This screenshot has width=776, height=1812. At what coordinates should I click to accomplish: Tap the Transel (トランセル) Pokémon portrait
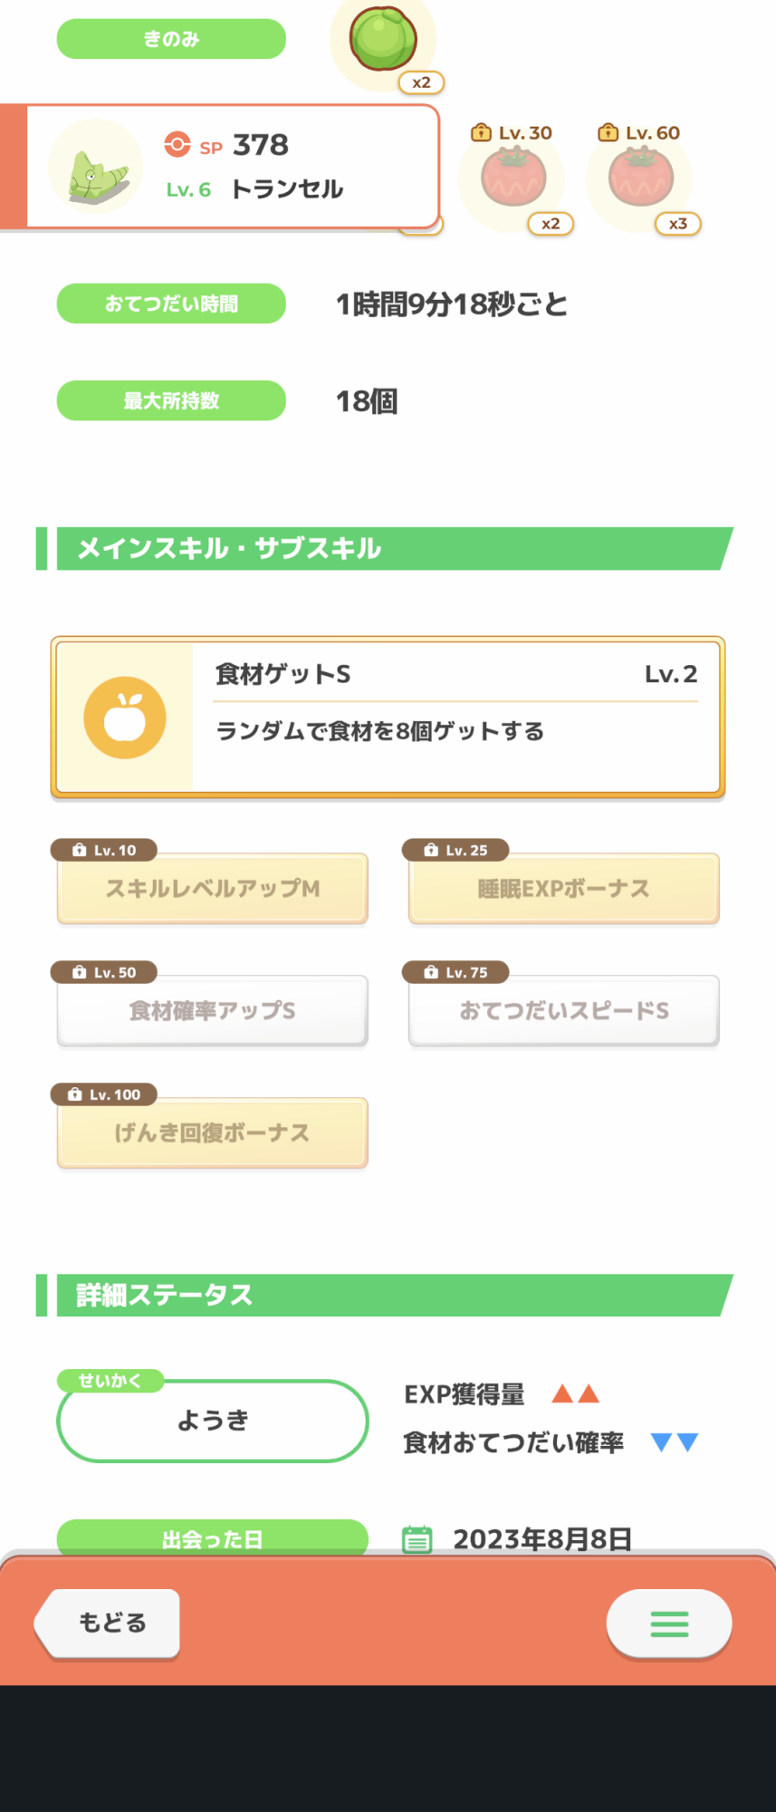click(x=95, y=168)
